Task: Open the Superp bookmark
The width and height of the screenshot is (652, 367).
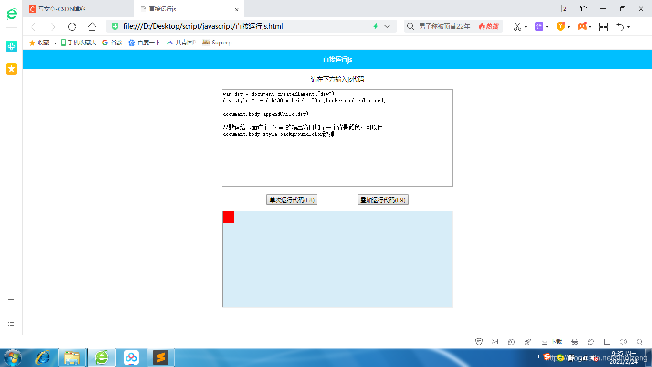Action: (x=217, y=43)
